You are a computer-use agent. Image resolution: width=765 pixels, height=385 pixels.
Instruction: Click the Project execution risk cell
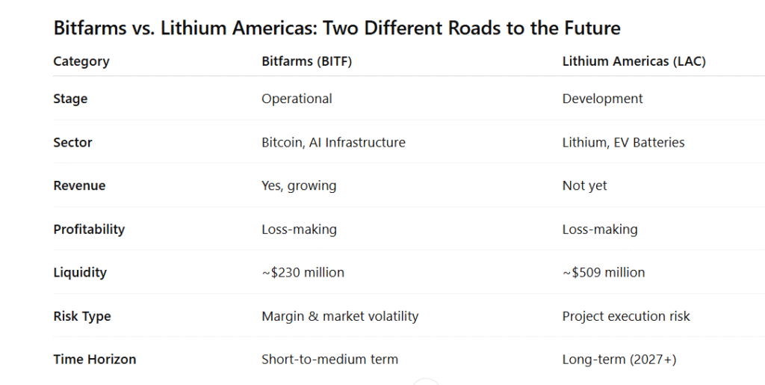(x=626, y=315)
